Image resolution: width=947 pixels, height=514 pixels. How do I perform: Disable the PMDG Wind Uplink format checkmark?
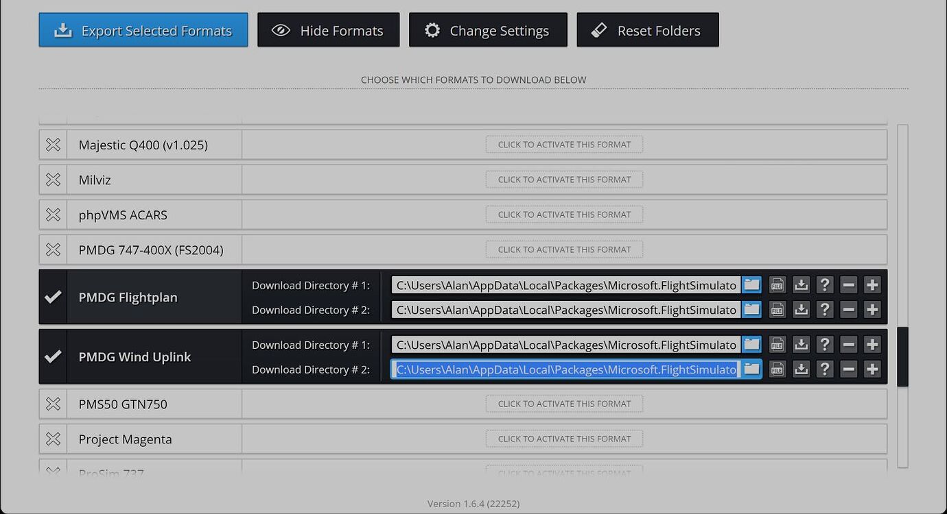pyautogui.click(x=53, y=357)
